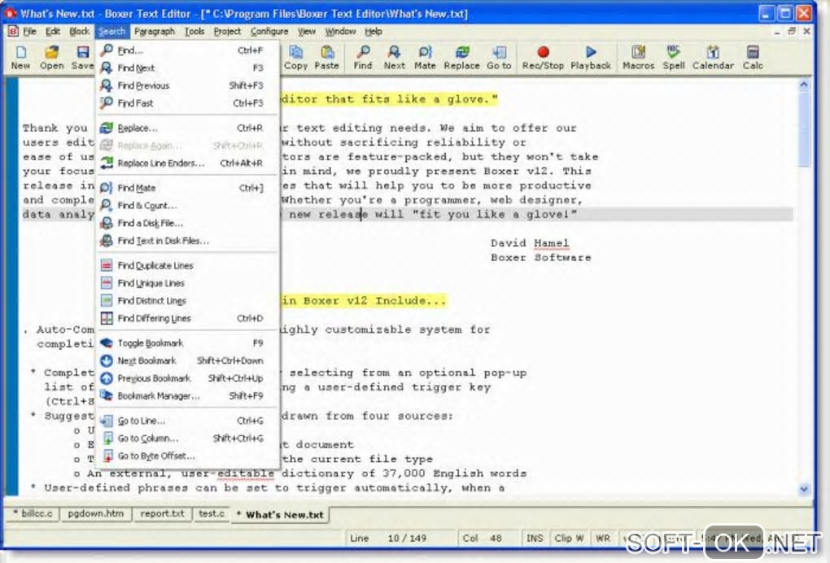
Task: Click the New file toolbar icon
Action: point(20,58)
